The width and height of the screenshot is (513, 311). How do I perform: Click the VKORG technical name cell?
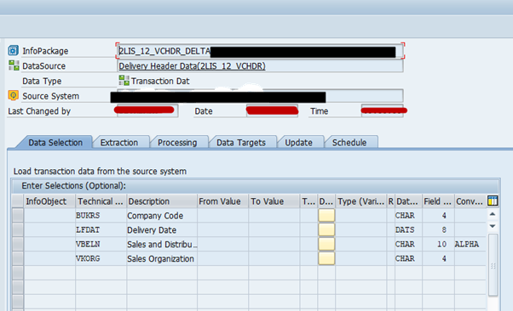click(x=101, y=258)
